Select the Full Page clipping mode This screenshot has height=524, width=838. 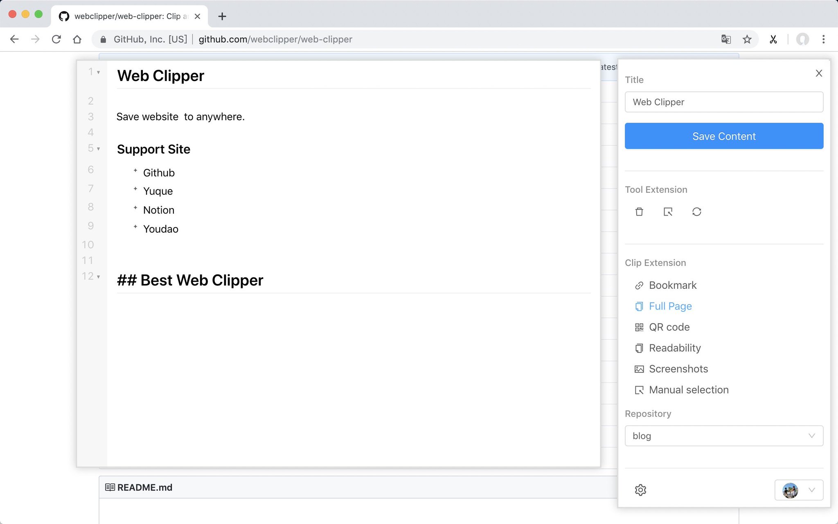pyautogui.click(x=670, y=306)
